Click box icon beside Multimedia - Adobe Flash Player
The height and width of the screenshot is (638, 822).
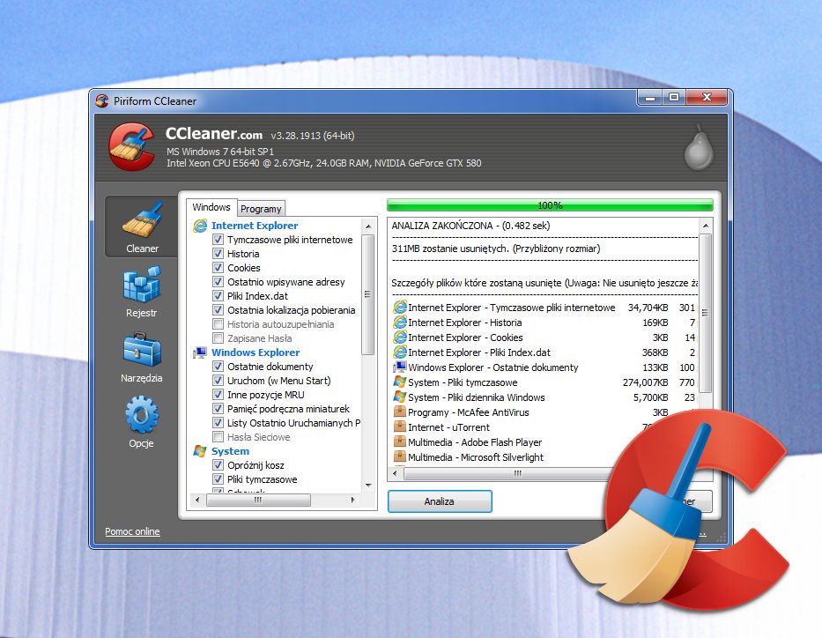click(x=400, y=442)
